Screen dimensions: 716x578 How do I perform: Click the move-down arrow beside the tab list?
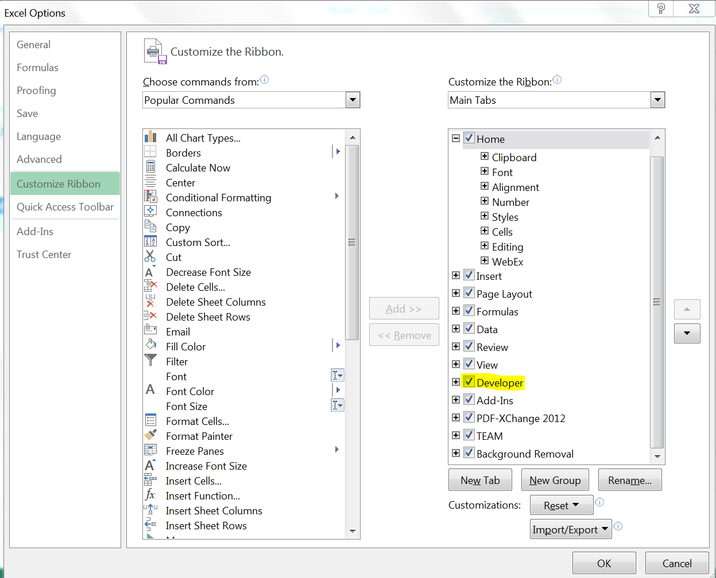pos(687,333)
